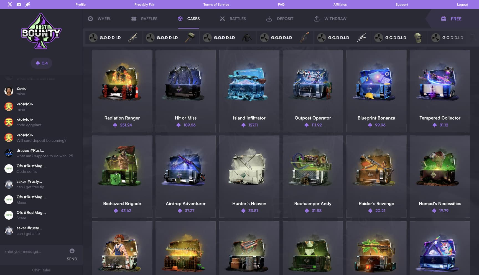Click the 'can i get free tip' message
Viewport: 479px width, 275px height.
[x=30, y=187]
